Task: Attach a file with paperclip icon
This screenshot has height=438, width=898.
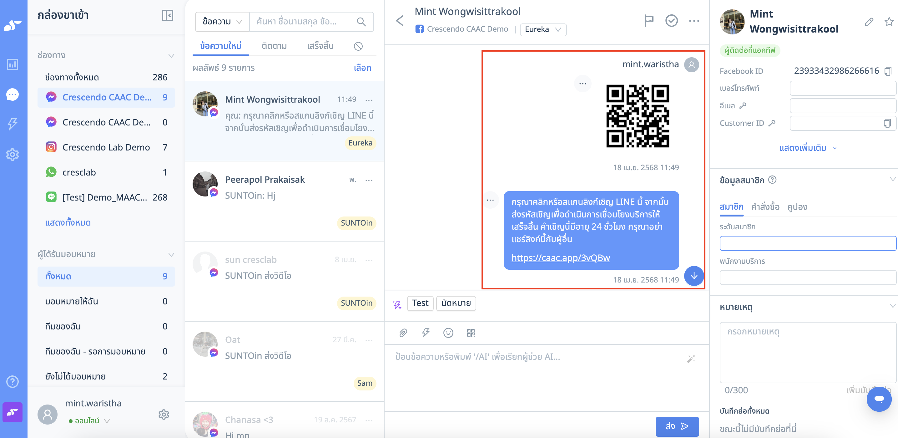Action: pos(403,333)
